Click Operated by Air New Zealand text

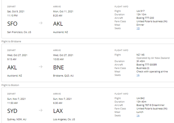pyautogui.click(x=153, y=58)
